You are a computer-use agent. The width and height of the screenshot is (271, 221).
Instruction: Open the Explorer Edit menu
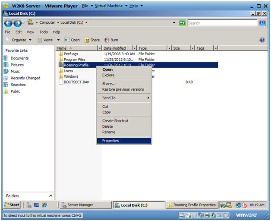[x=19, y=32]
